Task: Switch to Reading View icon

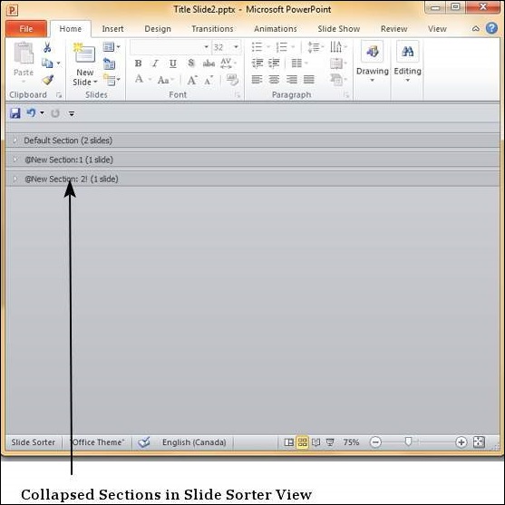Action: click(x=316, y=442)
